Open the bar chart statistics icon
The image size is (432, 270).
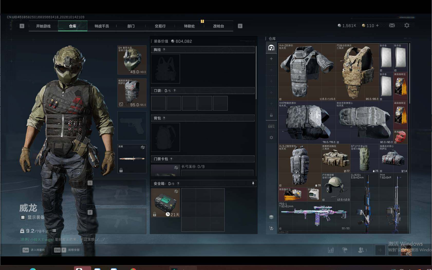point(331,250)
